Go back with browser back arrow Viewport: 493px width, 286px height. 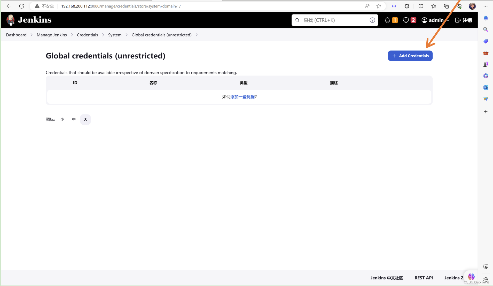(x=9, y=6)
